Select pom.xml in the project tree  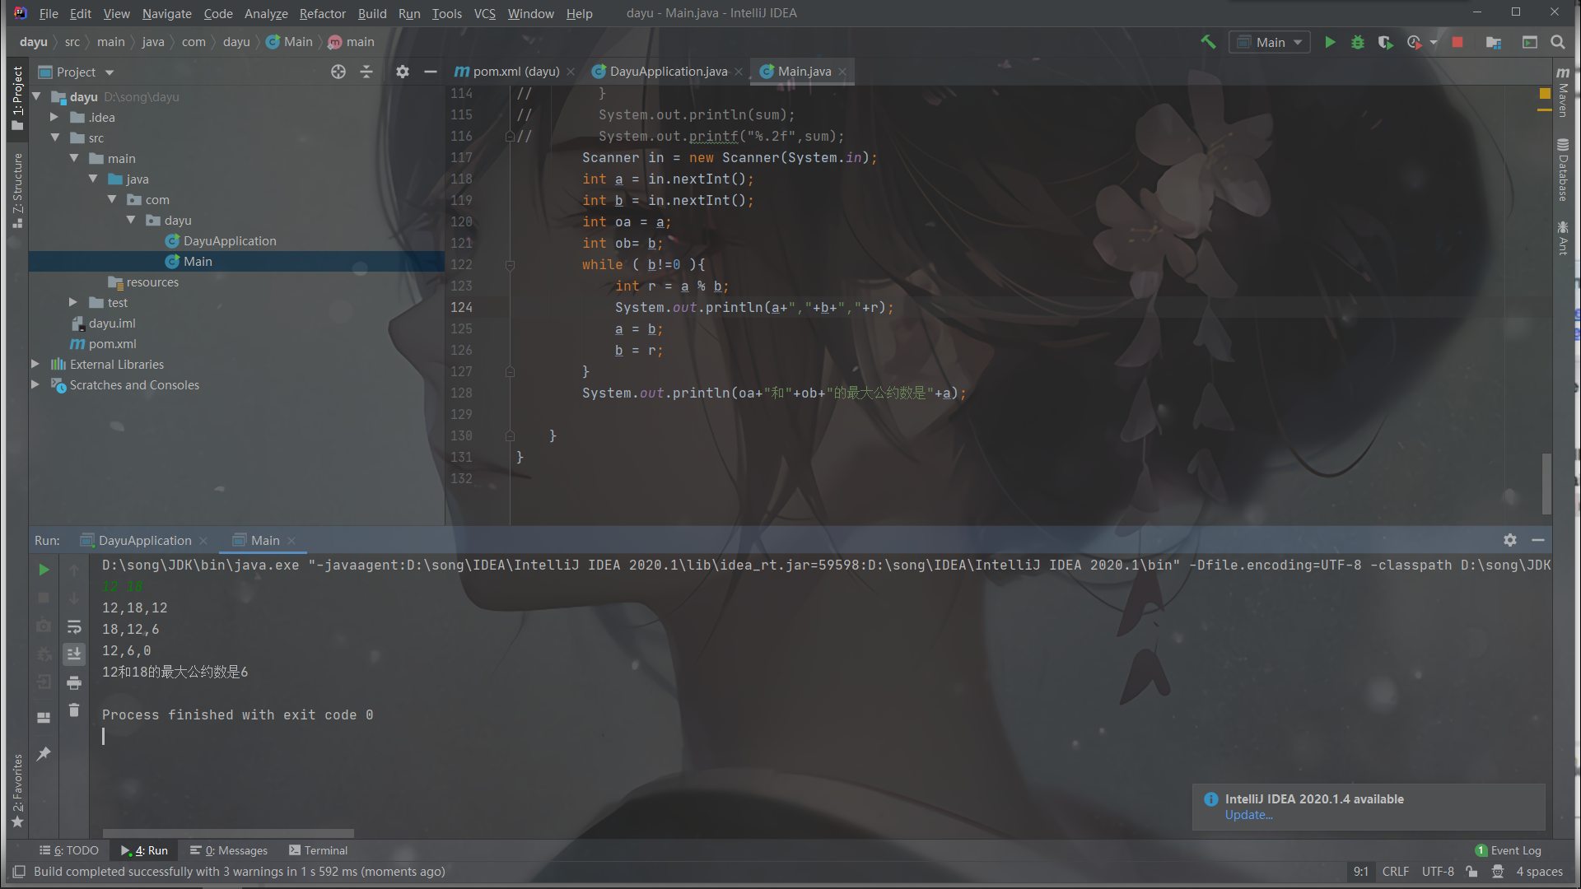(112, 343)
